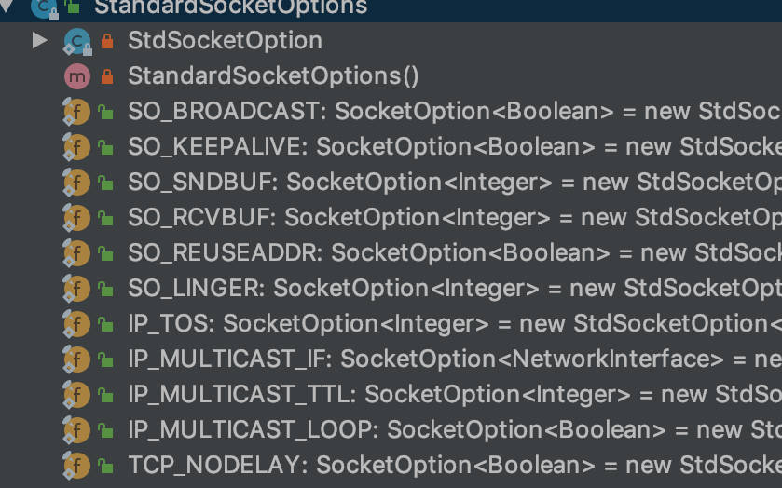Click the TCP_NODELAY field icon
782x488 pixels.
76,466
